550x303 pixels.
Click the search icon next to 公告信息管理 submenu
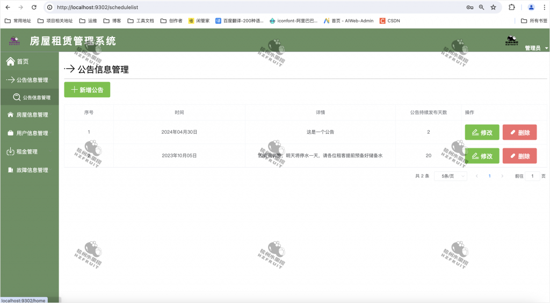(x=17, y=97)
